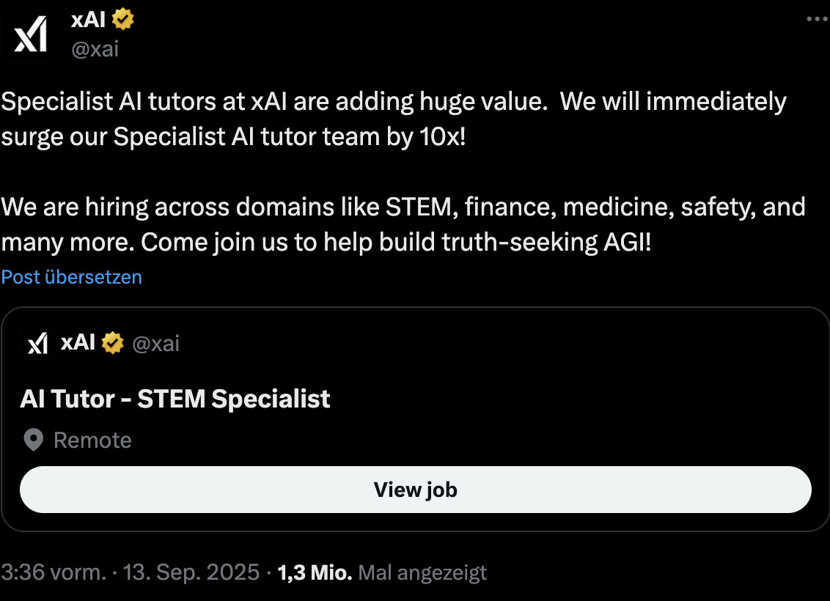
Task: Translate the post via "Post übersetzen"
Action: point(72,277)
